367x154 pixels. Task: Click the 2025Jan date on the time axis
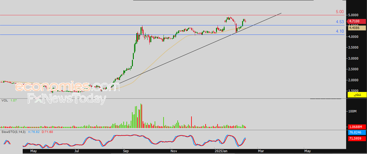point(222,151)
